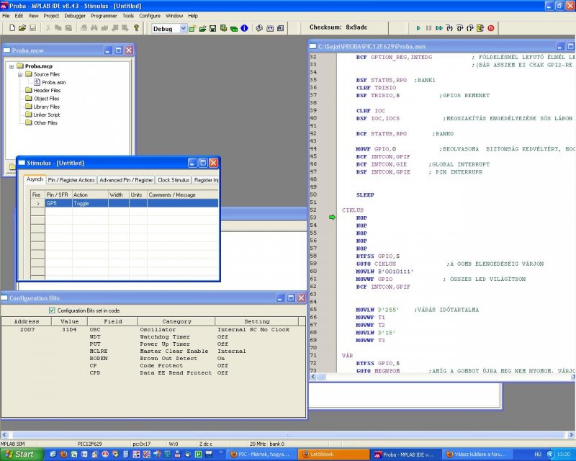Click the Brown Out Detect On setting
This screenshot has height=461, width=576.
point(221,359)
